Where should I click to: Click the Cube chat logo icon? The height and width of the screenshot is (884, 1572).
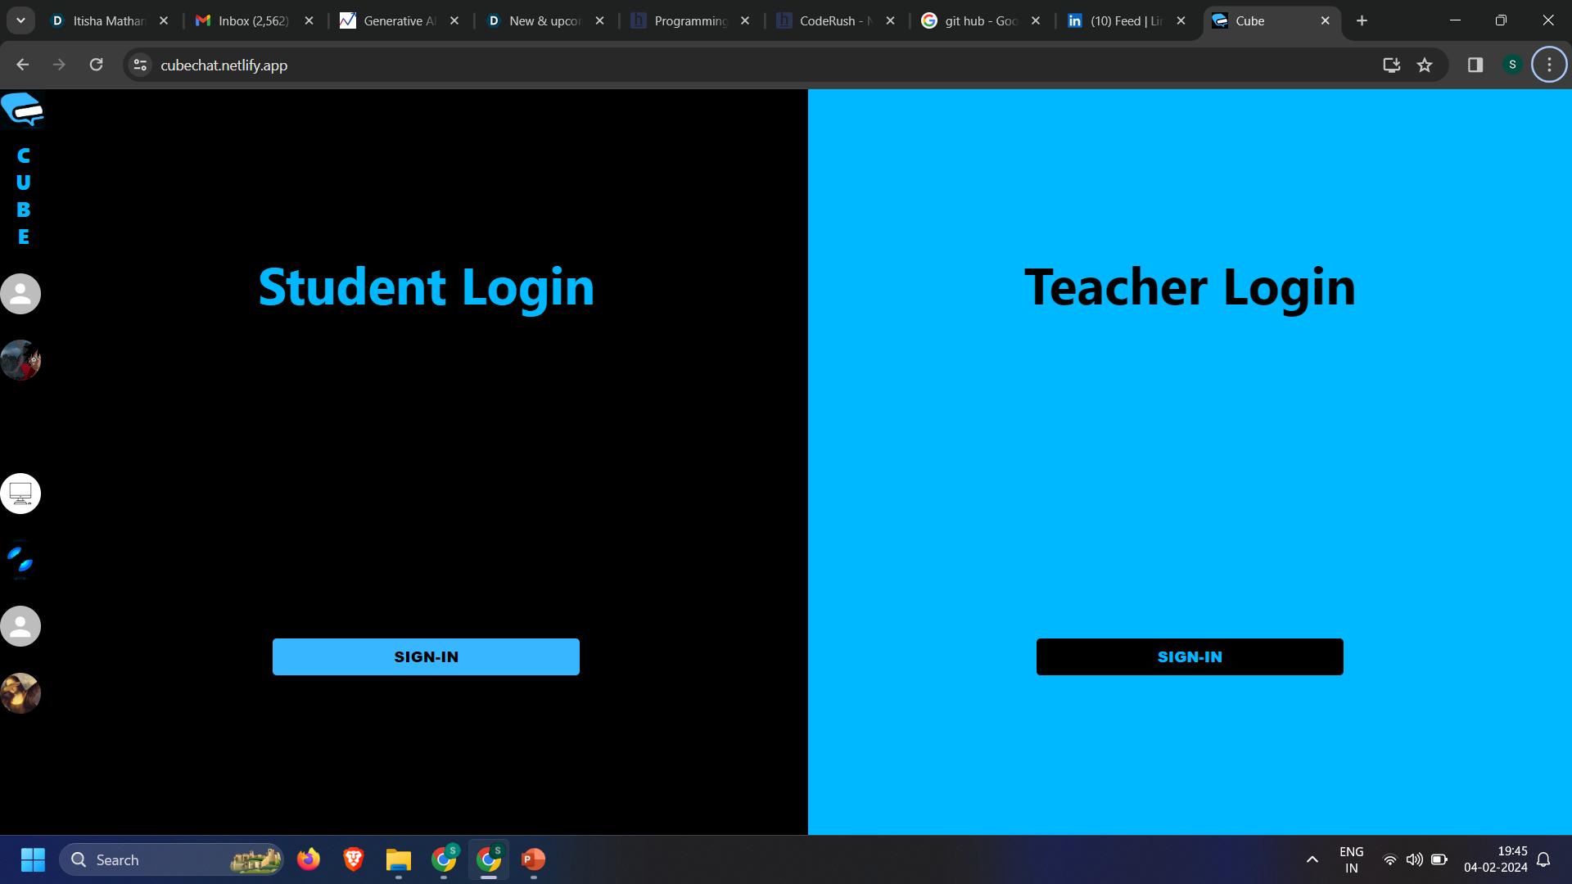click(x=22, y=110)
